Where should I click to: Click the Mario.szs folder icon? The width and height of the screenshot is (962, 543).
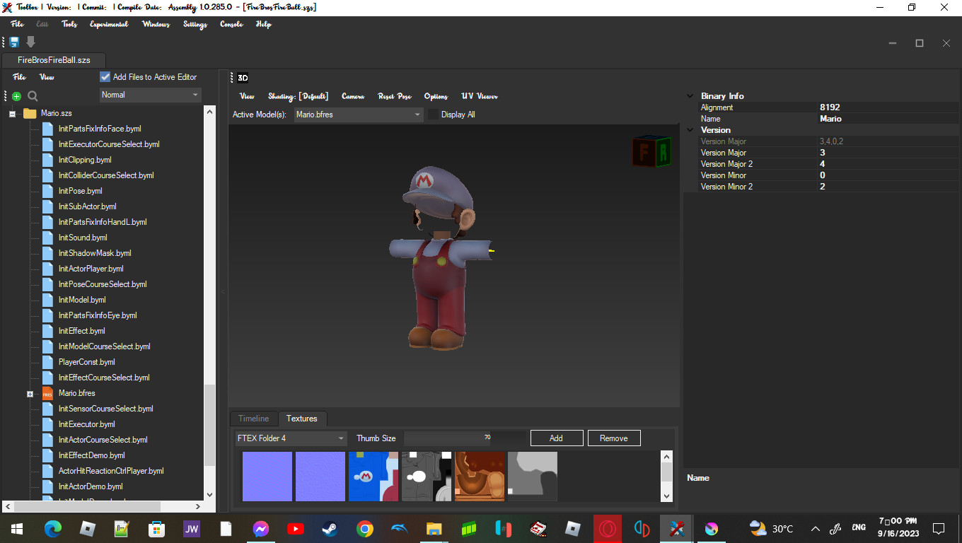coord(30,113)
